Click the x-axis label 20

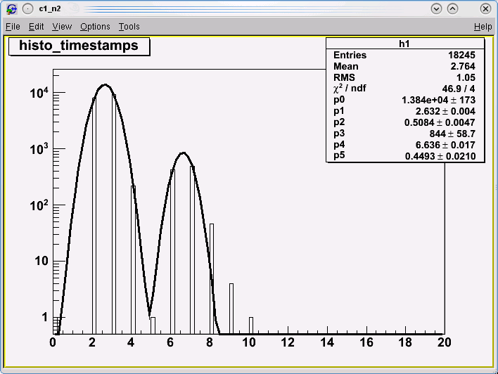(x=443, y=342)
